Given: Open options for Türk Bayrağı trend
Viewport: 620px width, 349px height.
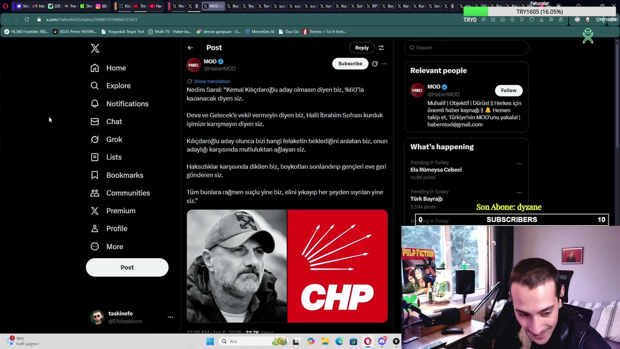Looking at the screenshot, I should 519,193.
